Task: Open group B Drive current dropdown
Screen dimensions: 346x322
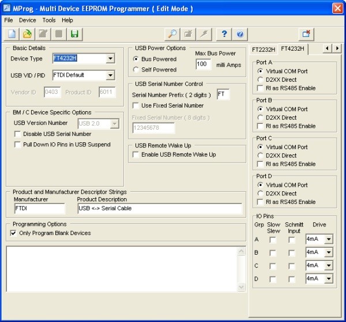Action: point(329,252)
